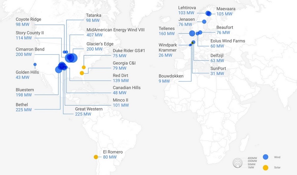This screenshot has width=297, height=175.
Task: Click the 105 MW value
Action: point(224,14)
